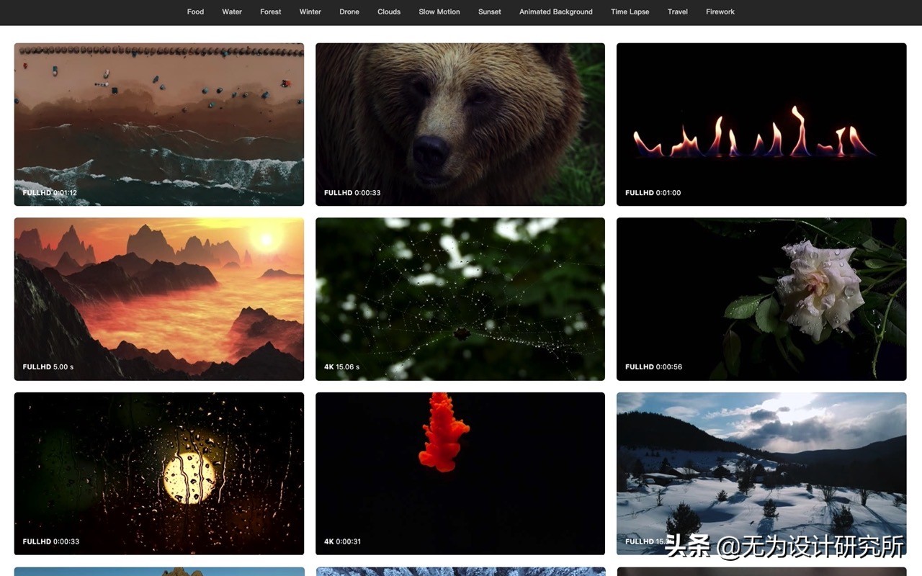Select the dewy spider web video
Image resolution: width=922 pixels, height=576 pixels.
460,299
